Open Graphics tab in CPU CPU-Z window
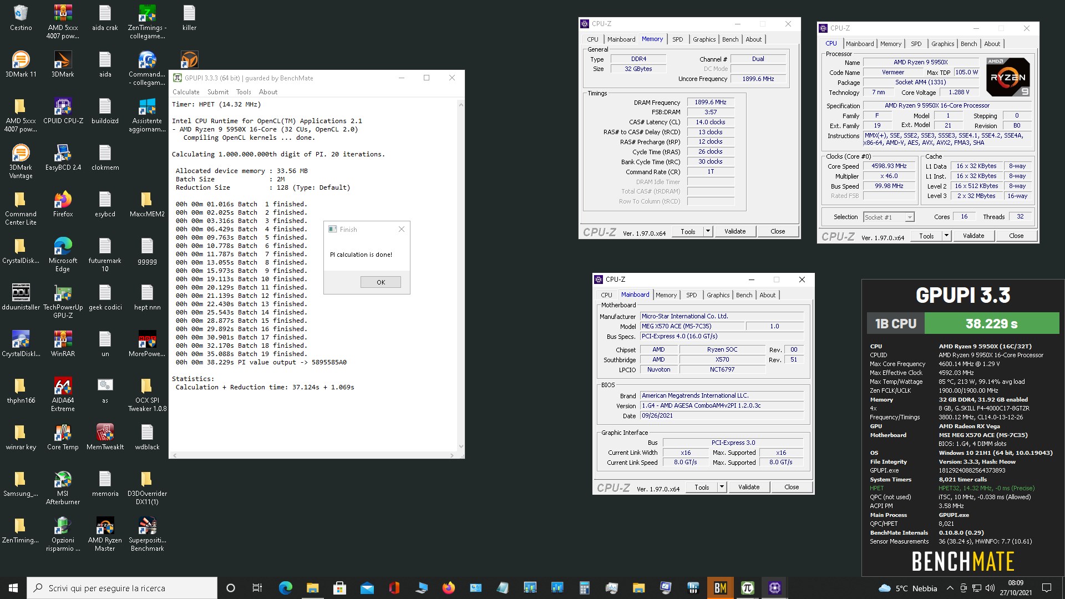The image size is (1065, 599). [942, 44]
